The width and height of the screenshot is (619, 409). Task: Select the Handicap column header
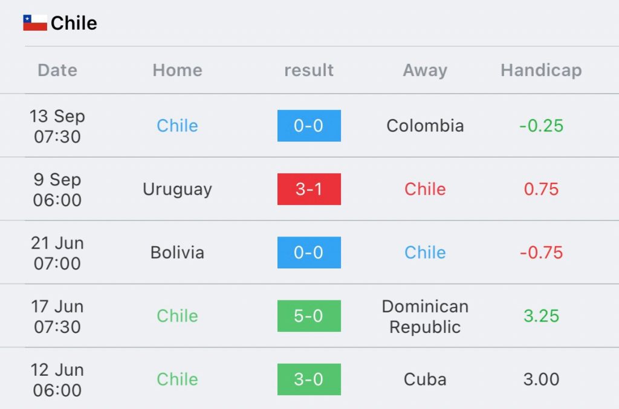point(541,70)
